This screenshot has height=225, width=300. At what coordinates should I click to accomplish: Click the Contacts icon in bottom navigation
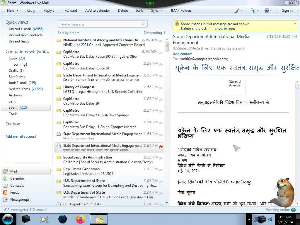pyautogui.click(x=5, y=185)
